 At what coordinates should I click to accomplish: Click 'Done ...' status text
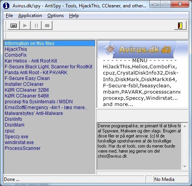point(12,179)
